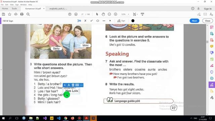This screenshot has width=215, height=121.
Task: Select the arrow Selection tool
Action: click(x=97, y=14)
